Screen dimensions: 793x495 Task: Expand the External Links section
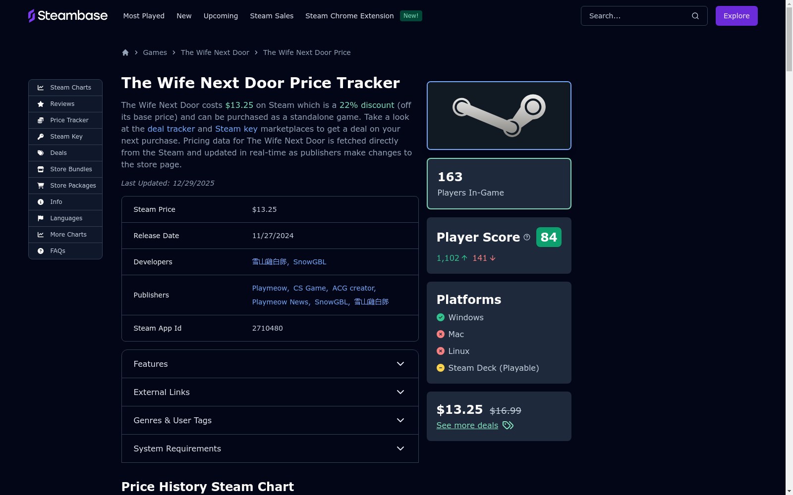[x=270, y=392]
